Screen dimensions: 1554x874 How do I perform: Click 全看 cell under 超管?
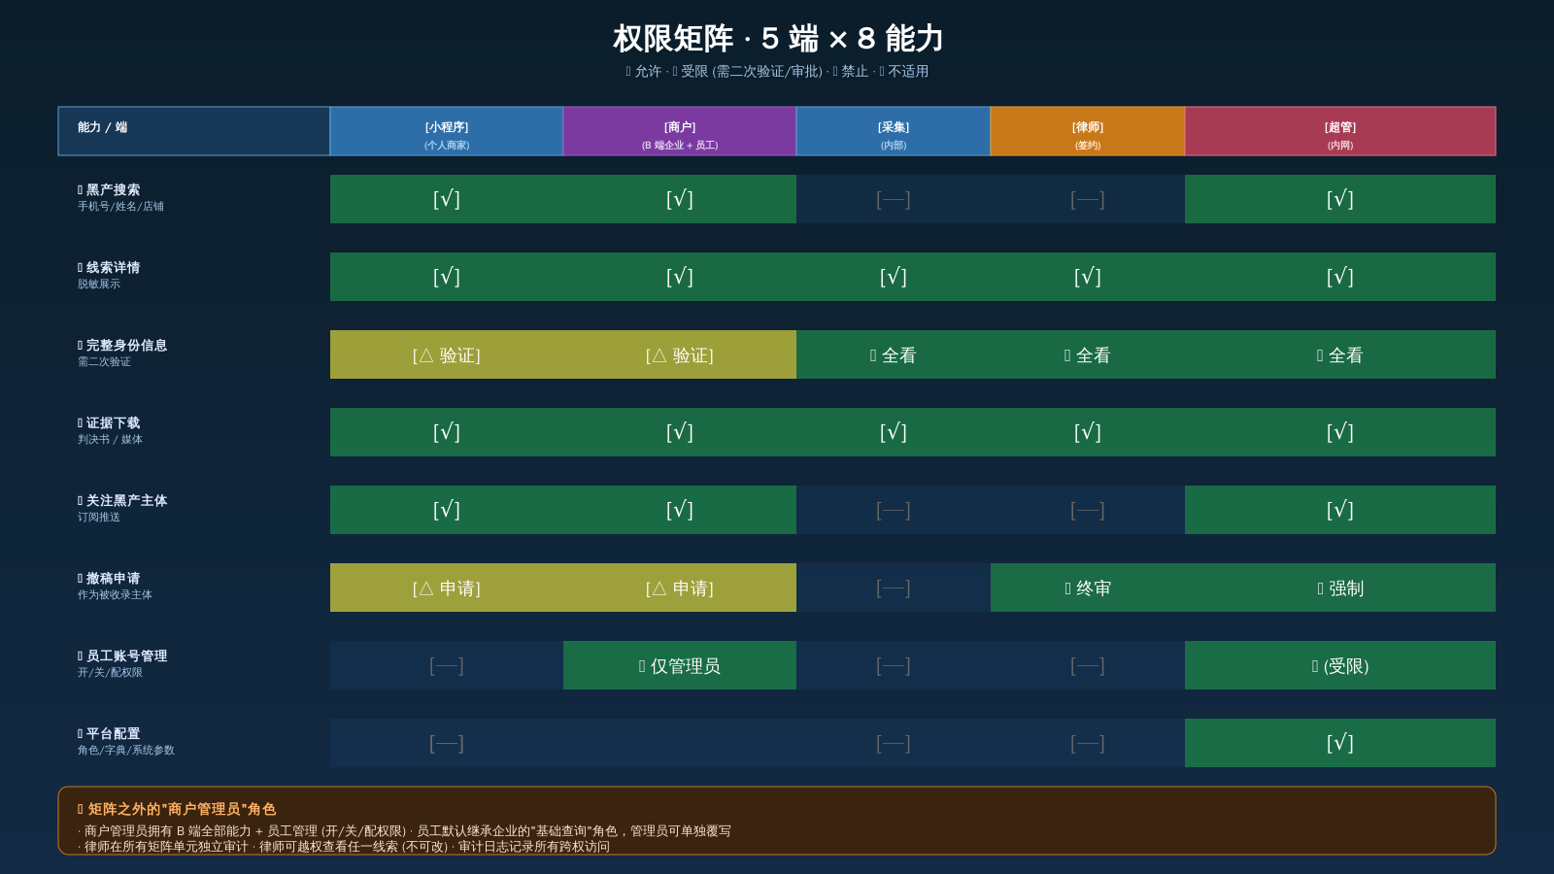(x=1340, y=354)
